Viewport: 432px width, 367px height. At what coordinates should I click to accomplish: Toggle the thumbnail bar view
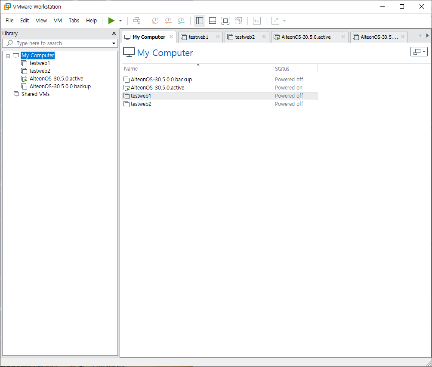(x=213, y=21)
